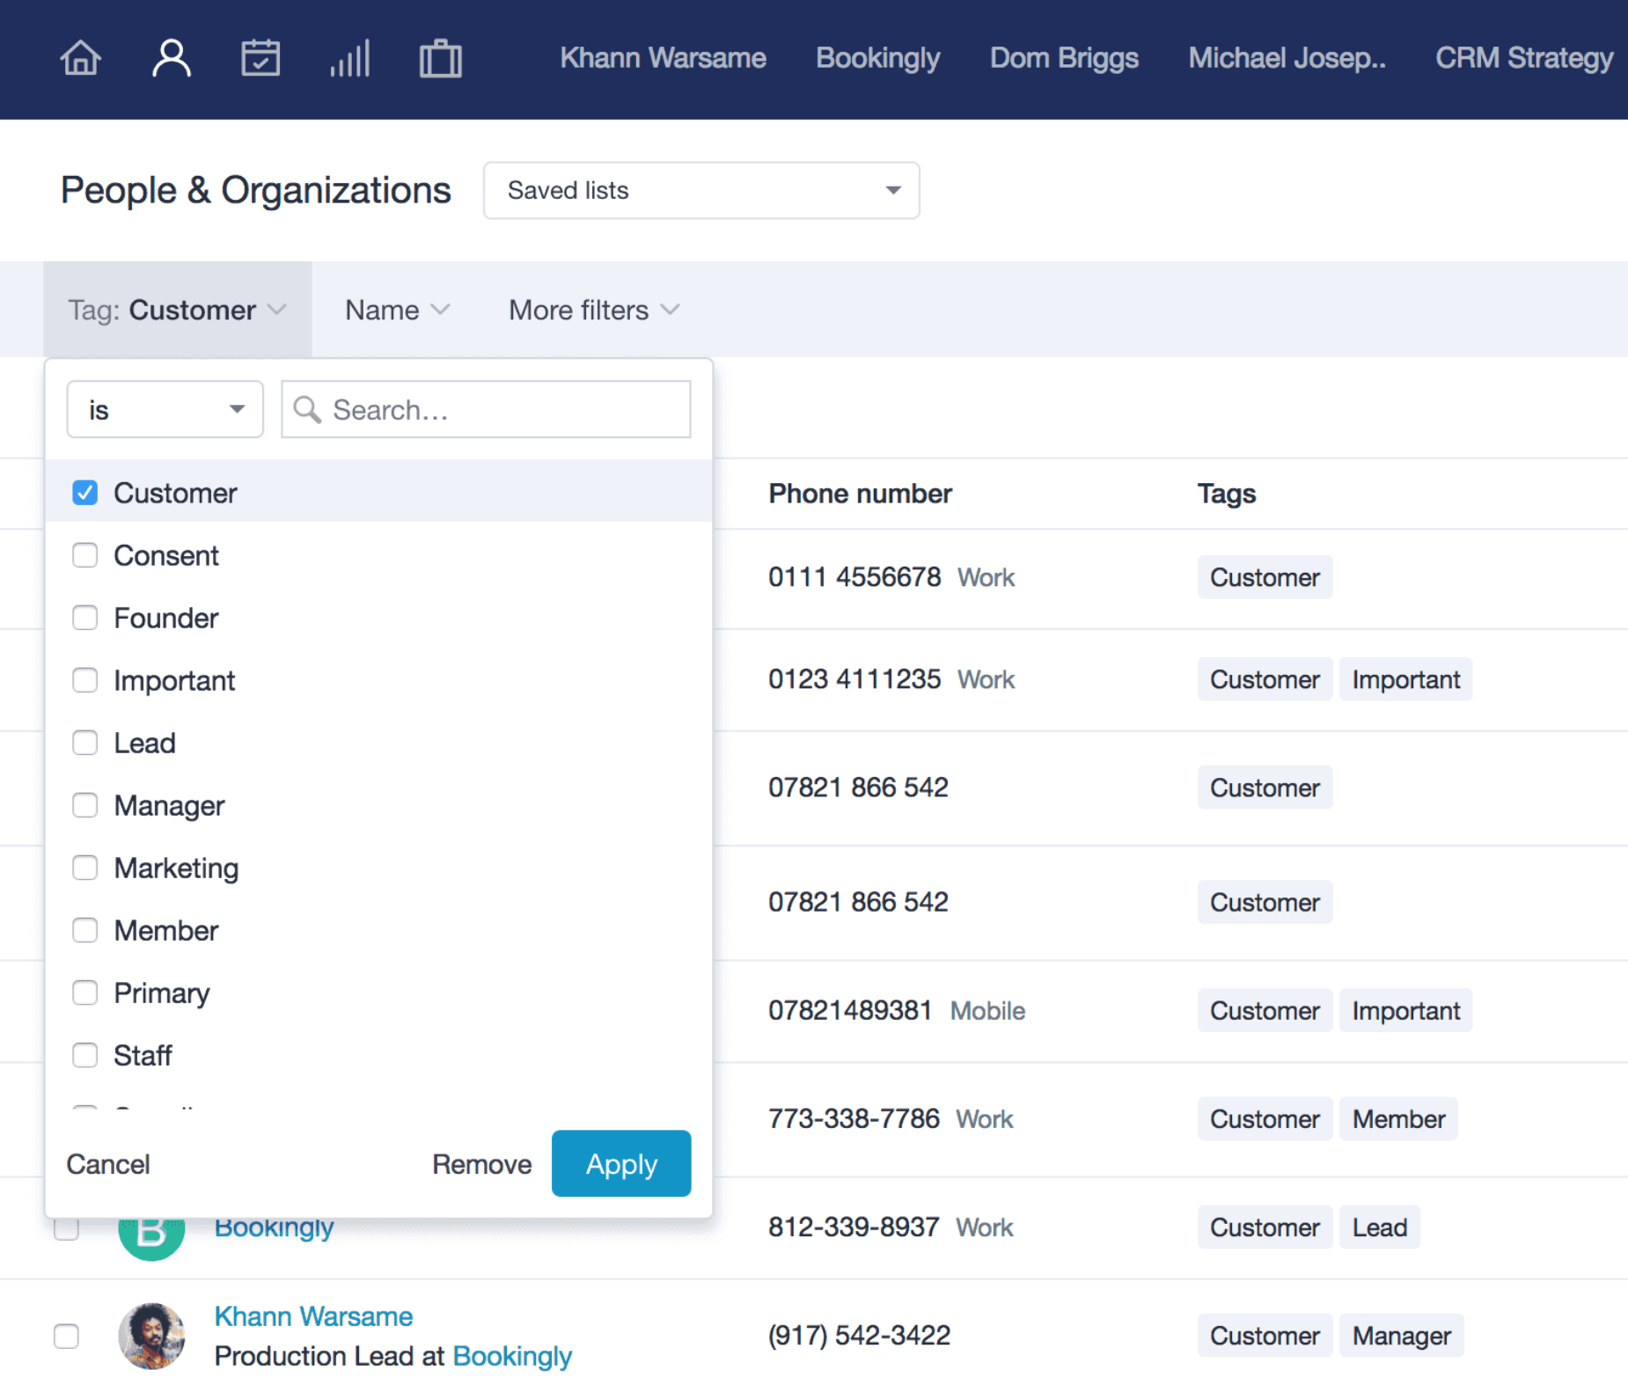Check the Consent tag checkbox
The image size is (1628, 1385).
click(85, 555)
